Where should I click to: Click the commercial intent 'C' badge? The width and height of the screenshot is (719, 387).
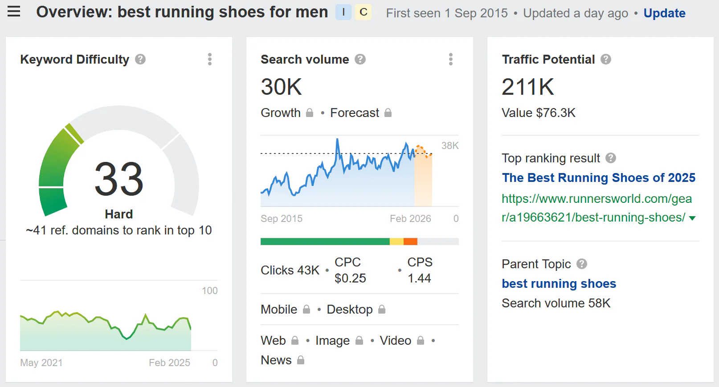pos(363,12)
